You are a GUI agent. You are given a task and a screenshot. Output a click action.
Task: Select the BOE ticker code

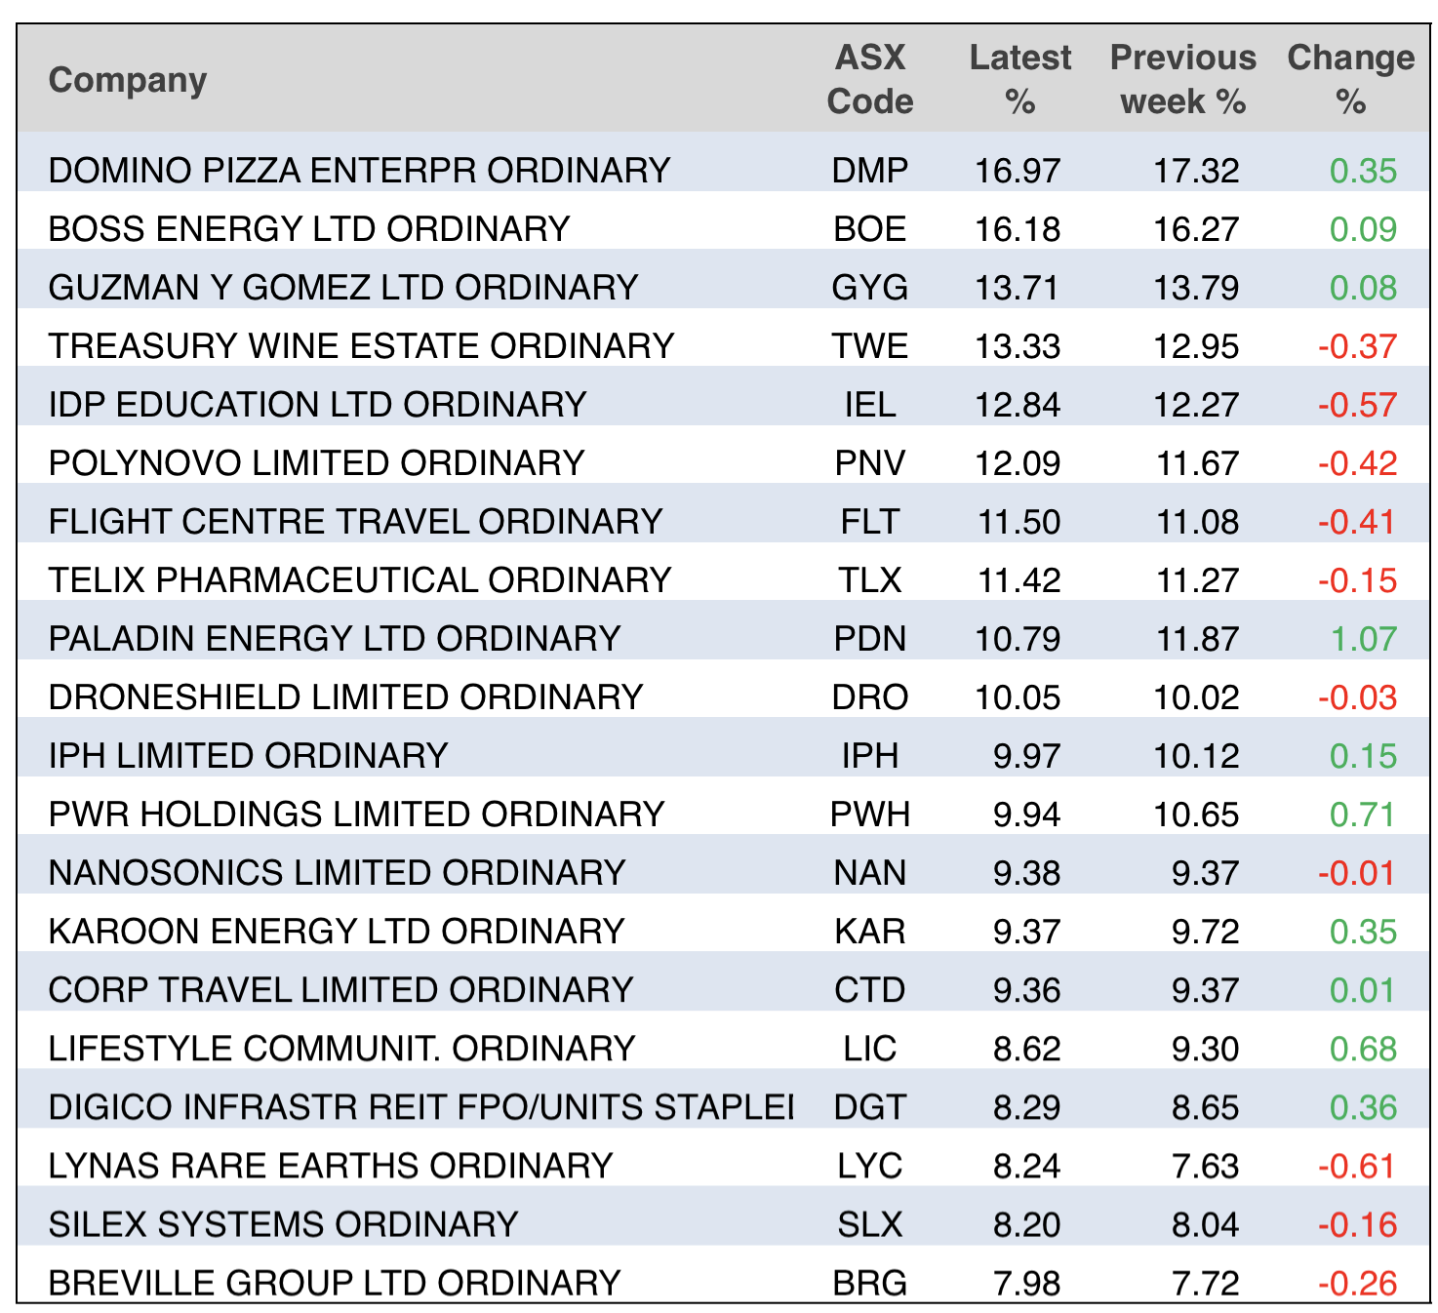click(869, 229)
